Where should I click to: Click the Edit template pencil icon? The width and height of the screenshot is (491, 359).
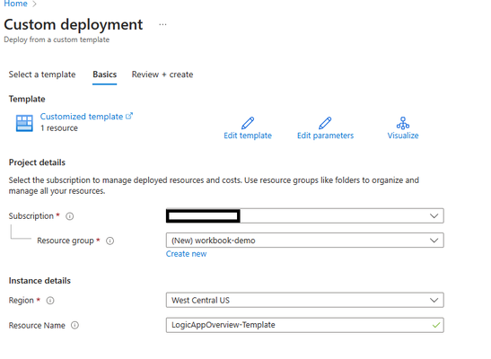(248, 123)
